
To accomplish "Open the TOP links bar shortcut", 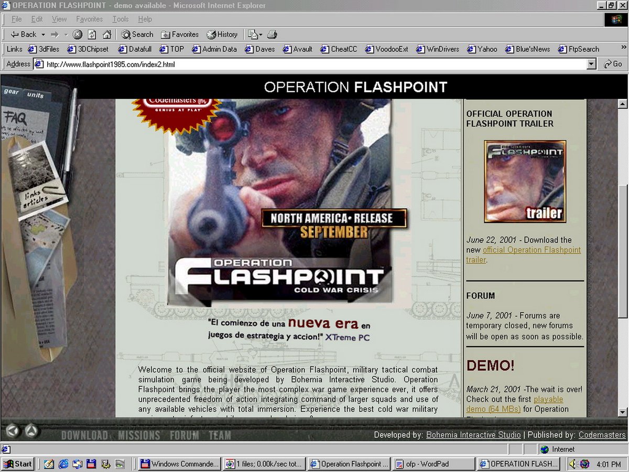I will click(172, 49).
